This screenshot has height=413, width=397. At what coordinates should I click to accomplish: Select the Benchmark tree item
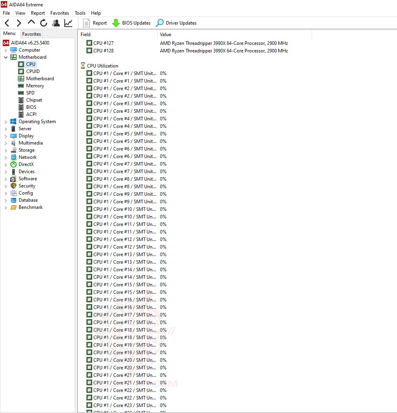pos(31,207)
